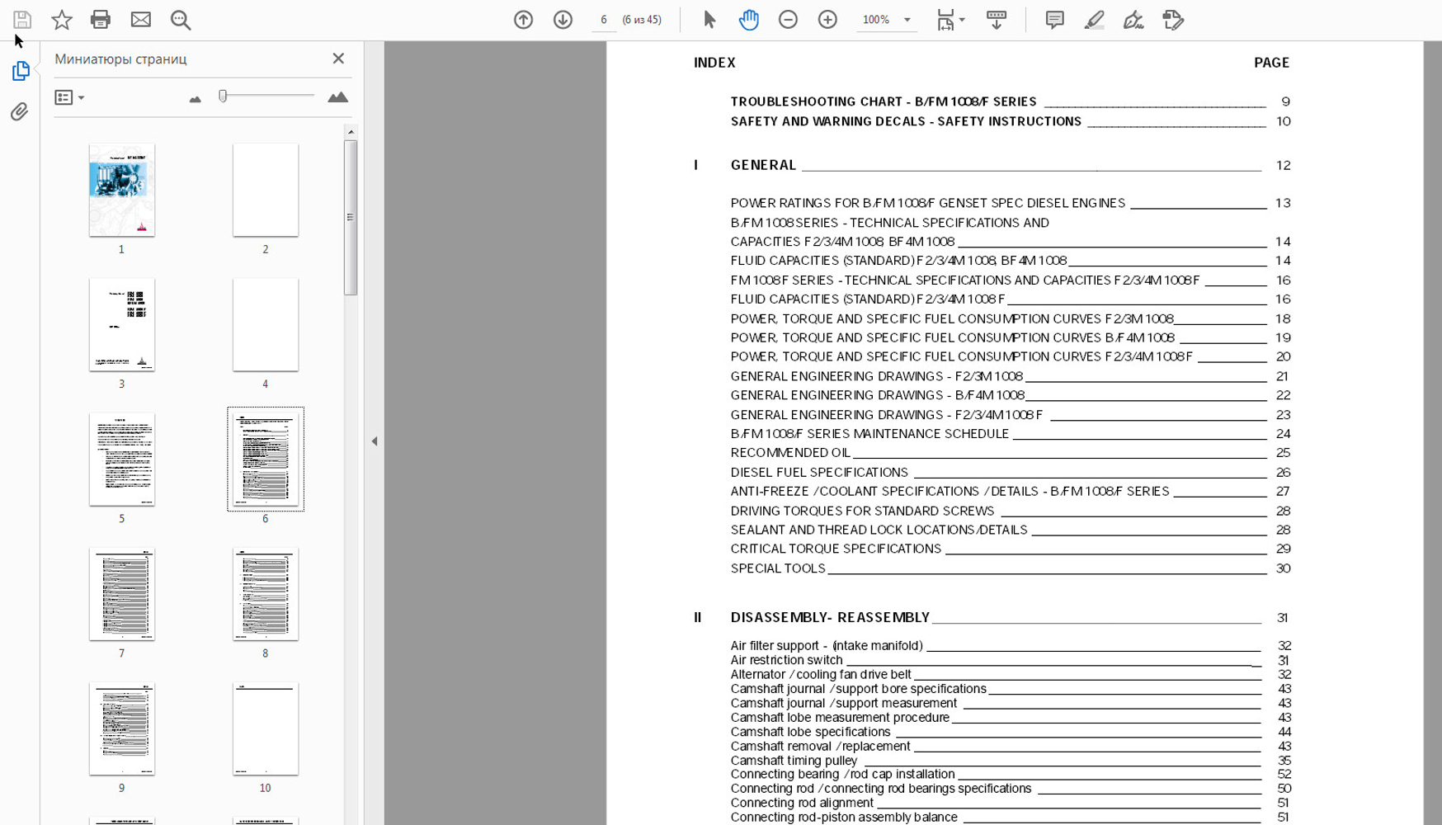1442x825 pixels.
Task: Activate the Hand pan tool
Action: coord(748,20)
